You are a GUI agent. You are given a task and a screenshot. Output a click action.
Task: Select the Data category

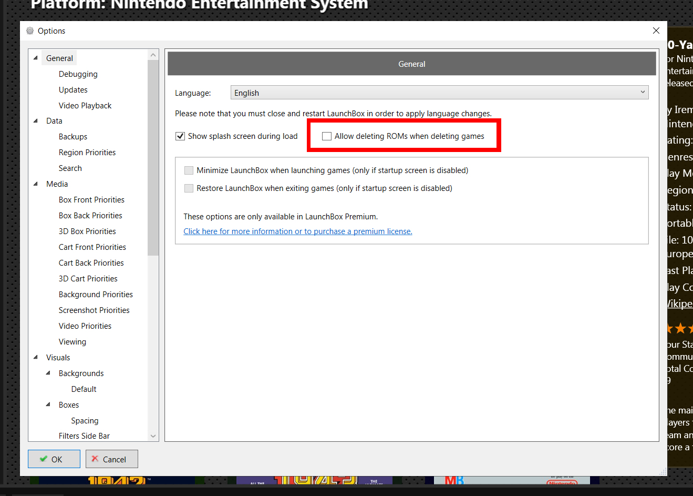(x=54, y=121)
